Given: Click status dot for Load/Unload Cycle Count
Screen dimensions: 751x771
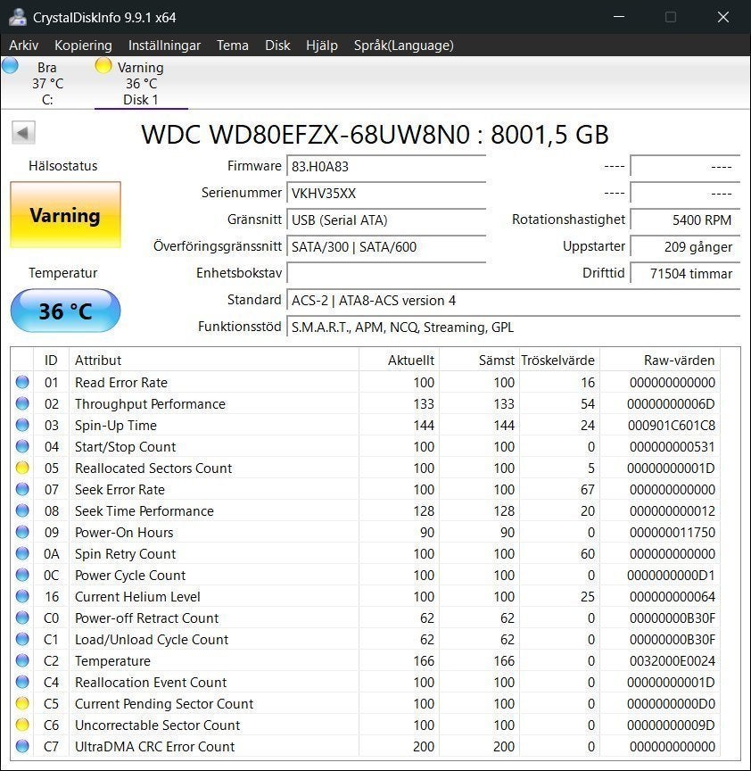Looking at the screenshot, I should point(22,639).
